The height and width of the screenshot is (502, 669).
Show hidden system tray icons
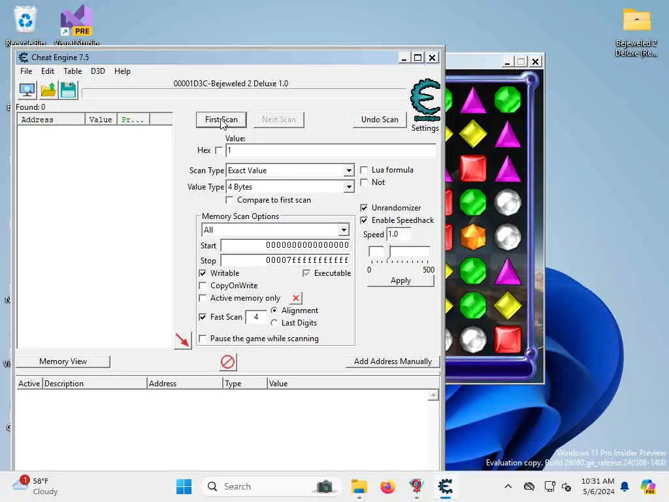[508, 486]
